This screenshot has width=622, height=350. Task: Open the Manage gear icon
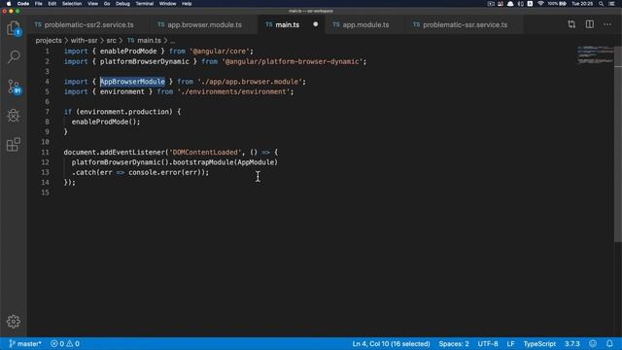pos(14,321)
